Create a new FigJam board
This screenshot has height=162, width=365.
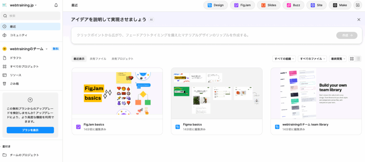[242, 5]
